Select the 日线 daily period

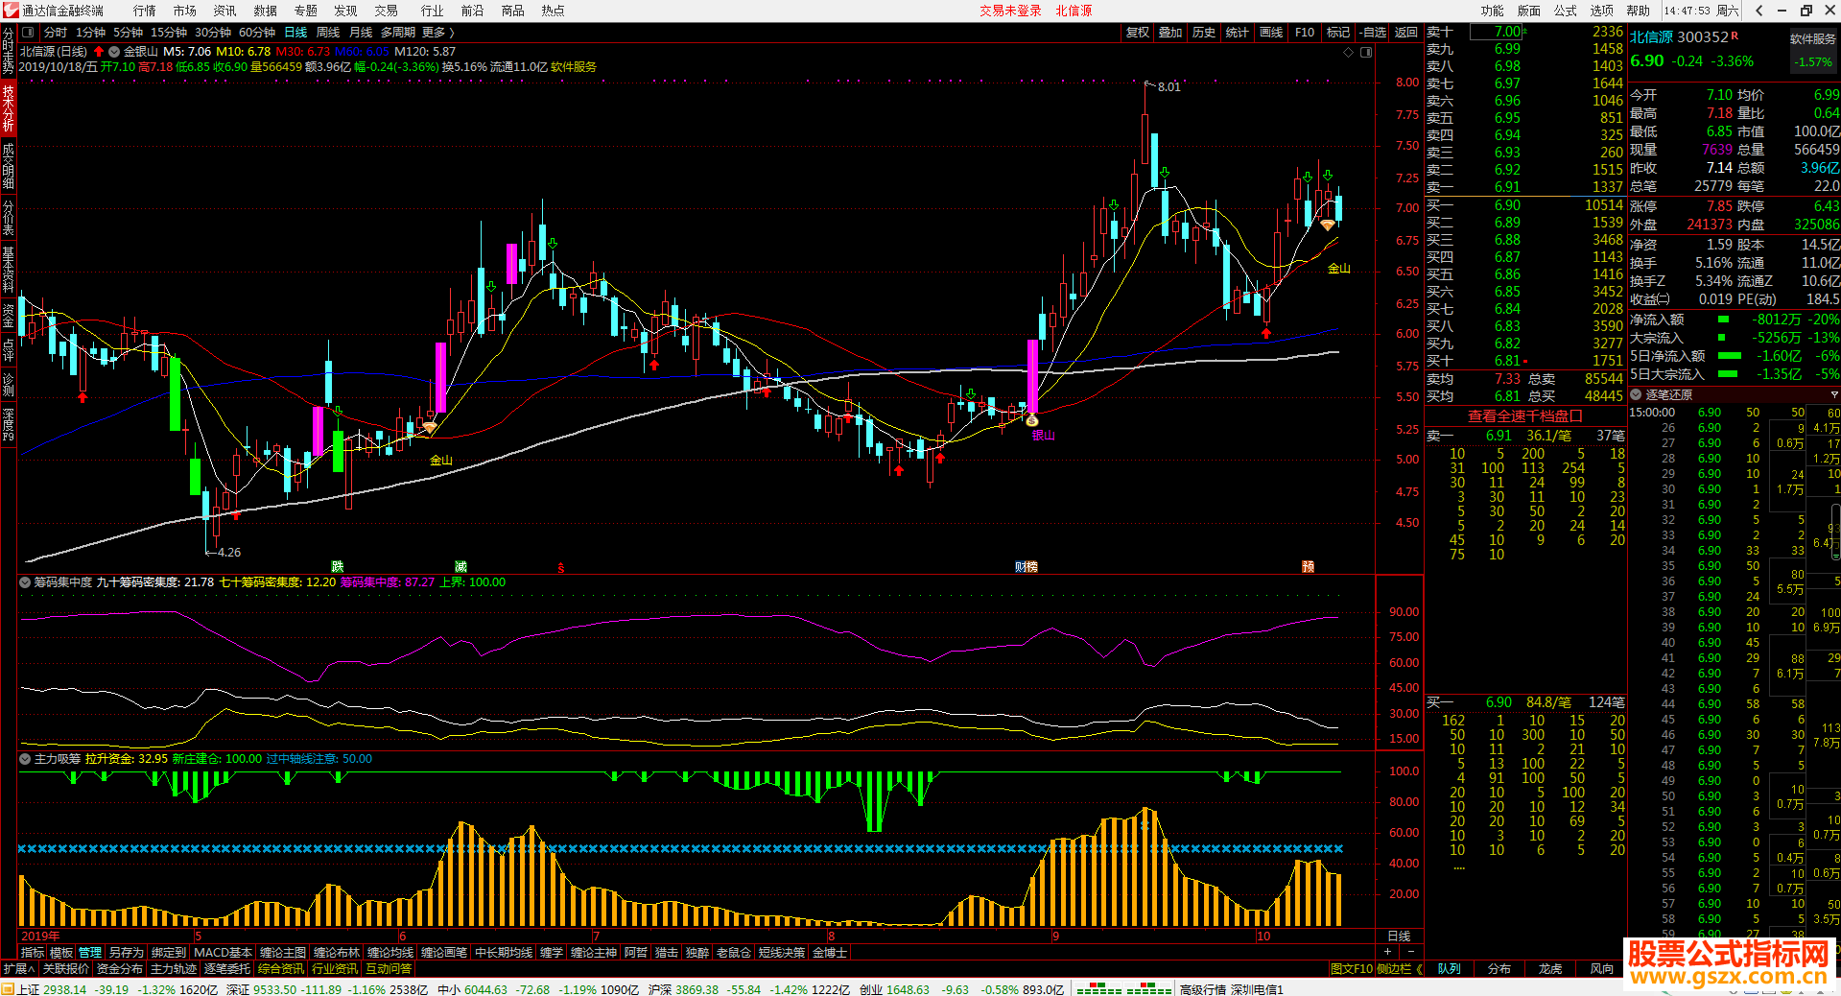tap(296, 33)
